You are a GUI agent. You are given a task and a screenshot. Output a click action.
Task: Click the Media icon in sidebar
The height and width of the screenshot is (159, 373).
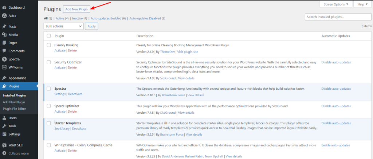pos(4,35)
